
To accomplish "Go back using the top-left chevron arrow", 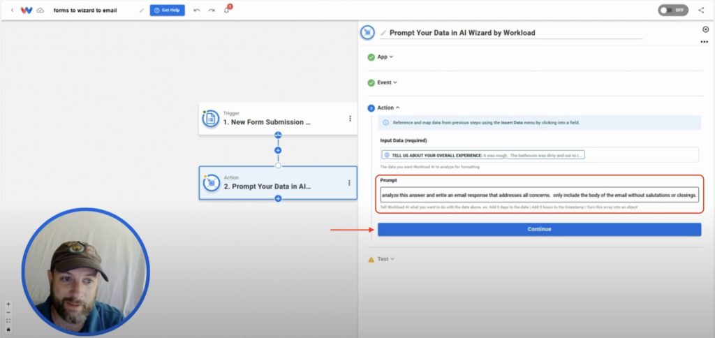I will 13,10.
